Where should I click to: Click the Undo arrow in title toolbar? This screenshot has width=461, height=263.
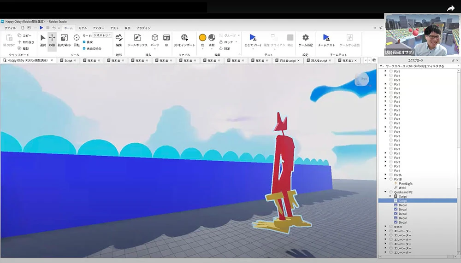(x=54, y=28)
